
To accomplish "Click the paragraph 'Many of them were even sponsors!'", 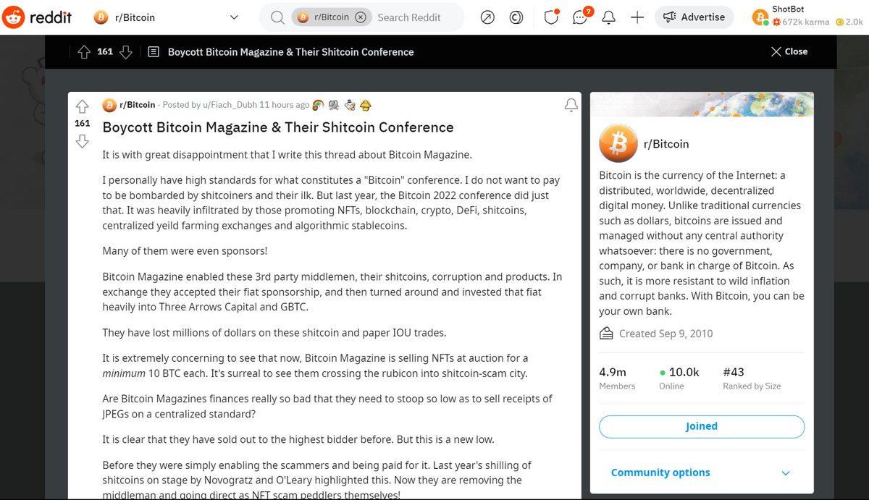I will click(185, 251).
